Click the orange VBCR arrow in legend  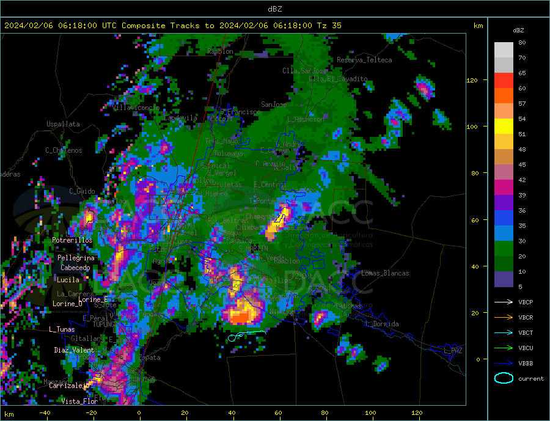click(504, 317)
